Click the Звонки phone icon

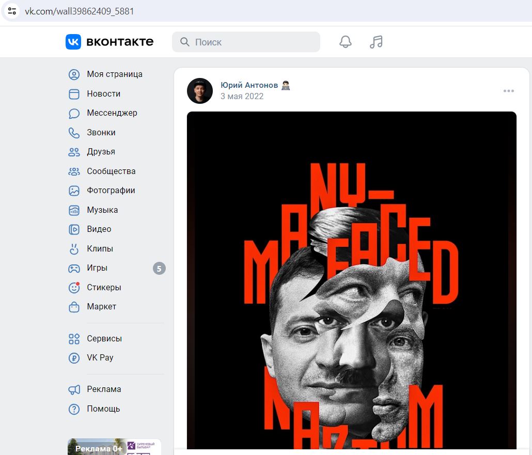tap(74, 133)
